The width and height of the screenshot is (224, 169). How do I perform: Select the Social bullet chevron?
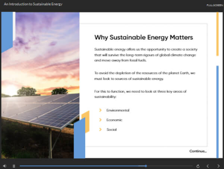[x=100, y=129]
